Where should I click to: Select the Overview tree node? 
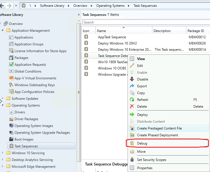point(16,24)
